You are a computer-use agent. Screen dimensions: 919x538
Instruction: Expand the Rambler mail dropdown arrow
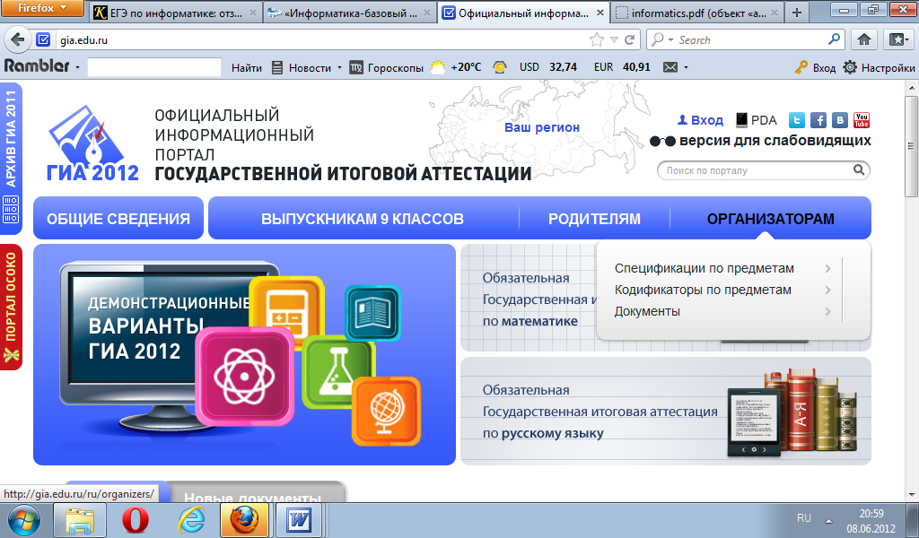(x=686, y=68)
